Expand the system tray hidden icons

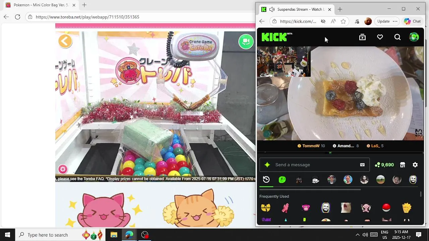coord(357,235)
